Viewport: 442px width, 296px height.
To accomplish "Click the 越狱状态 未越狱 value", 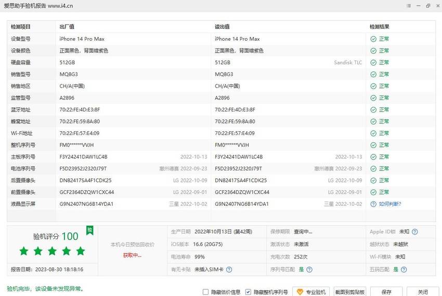I will click(400, 244).
